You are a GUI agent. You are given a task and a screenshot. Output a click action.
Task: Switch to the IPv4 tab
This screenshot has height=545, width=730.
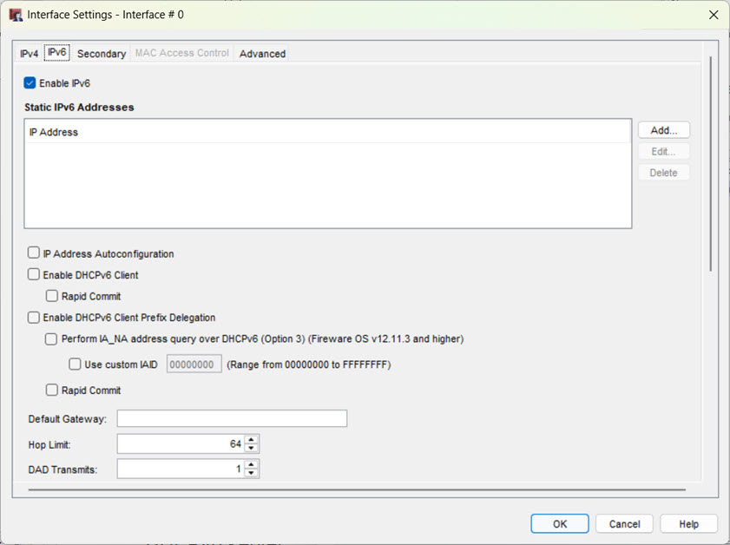29,53
